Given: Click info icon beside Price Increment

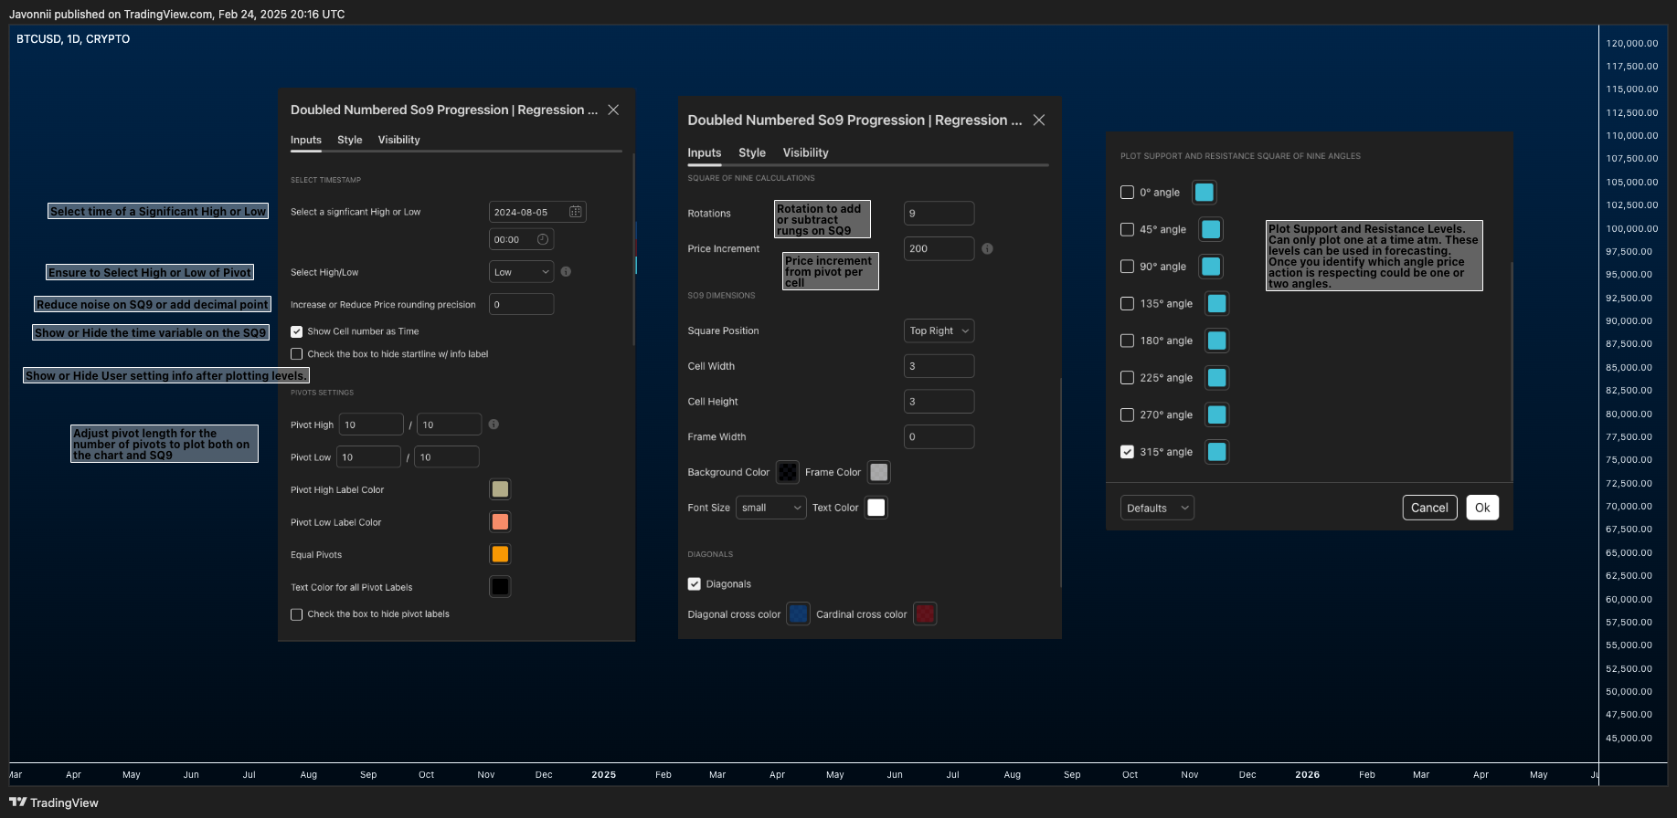Looking at the screenshot, I should tap(987, 248).
